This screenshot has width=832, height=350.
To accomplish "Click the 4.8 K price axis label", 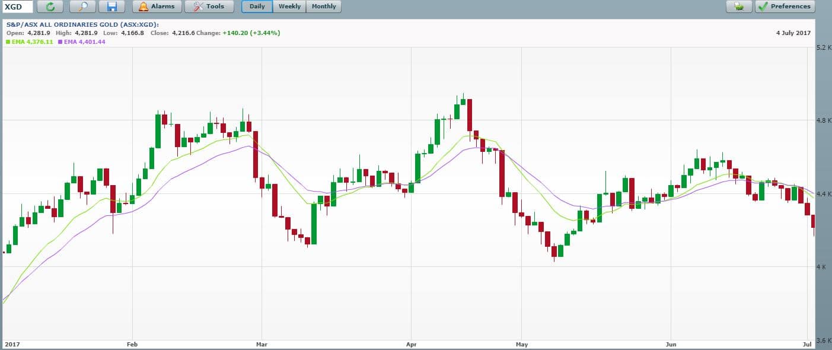I will 823,120.
